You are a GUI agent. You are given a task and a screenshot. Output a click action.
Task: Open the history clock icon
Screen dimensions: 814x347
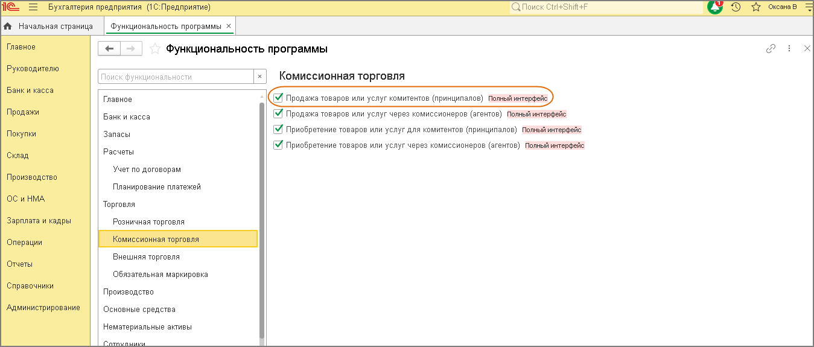click(x=736, y=7)
